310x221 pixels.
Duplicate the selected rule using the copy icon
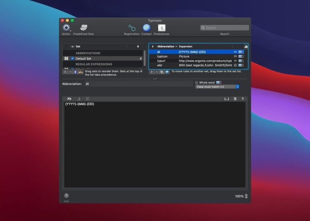coord(162,72)
